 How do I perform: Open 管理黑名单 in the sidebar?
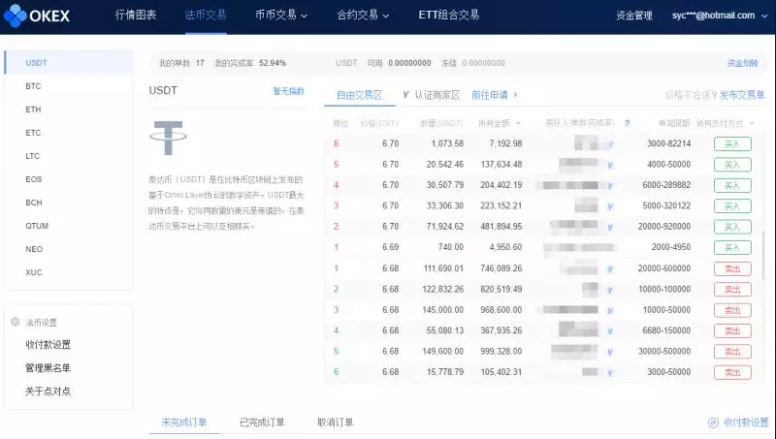(x=48, y=368)
